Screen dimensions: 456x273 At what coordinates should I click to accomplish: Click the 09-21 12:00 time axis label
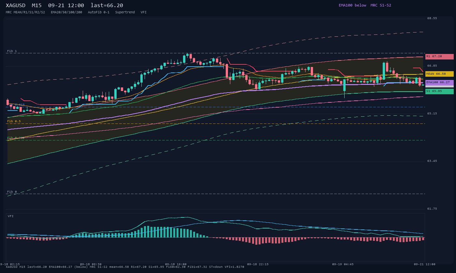[425, 264]
